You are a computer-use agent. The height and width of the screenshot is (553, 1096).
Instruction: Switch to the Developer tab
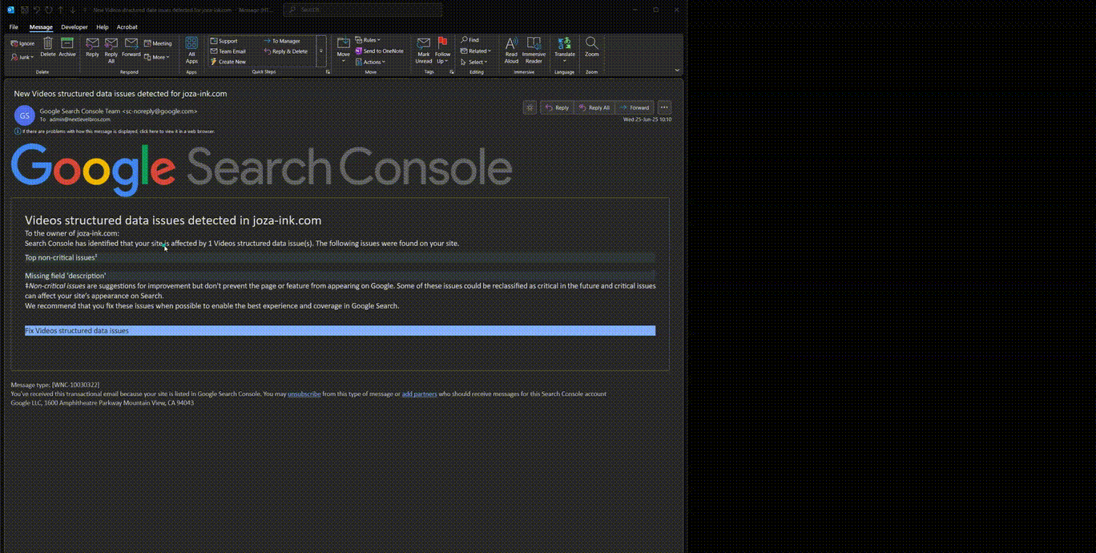point(75,27)
